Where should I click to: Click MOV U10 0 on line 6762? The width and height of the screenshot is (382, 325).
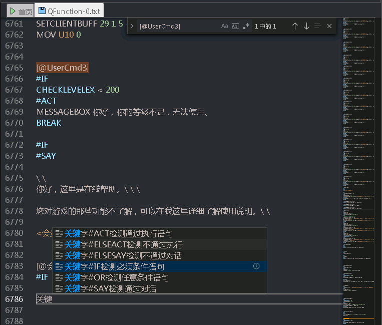coord(59,35)
